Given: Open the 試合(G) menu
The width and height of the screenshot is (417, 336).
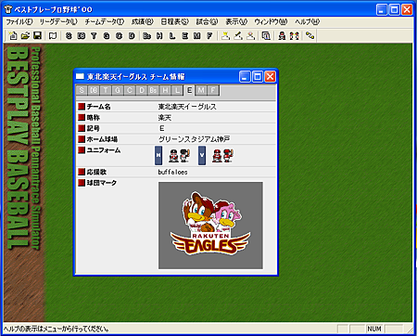Looking at the screenshot, I should [x=207, y=21].
